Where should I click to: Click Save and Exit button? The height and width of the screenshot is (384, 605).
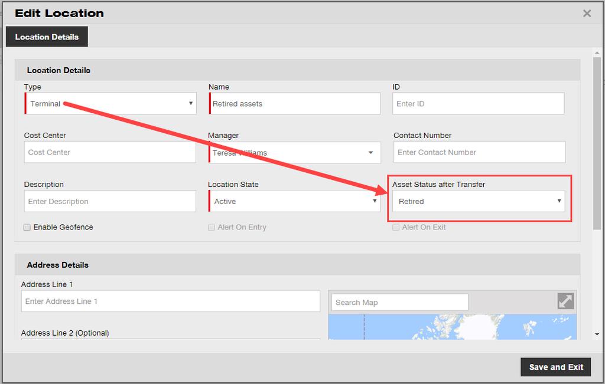coord(555,367)
